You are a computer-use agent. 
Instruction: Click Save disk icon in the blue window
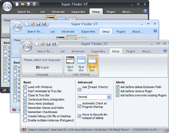coord(38,24)
